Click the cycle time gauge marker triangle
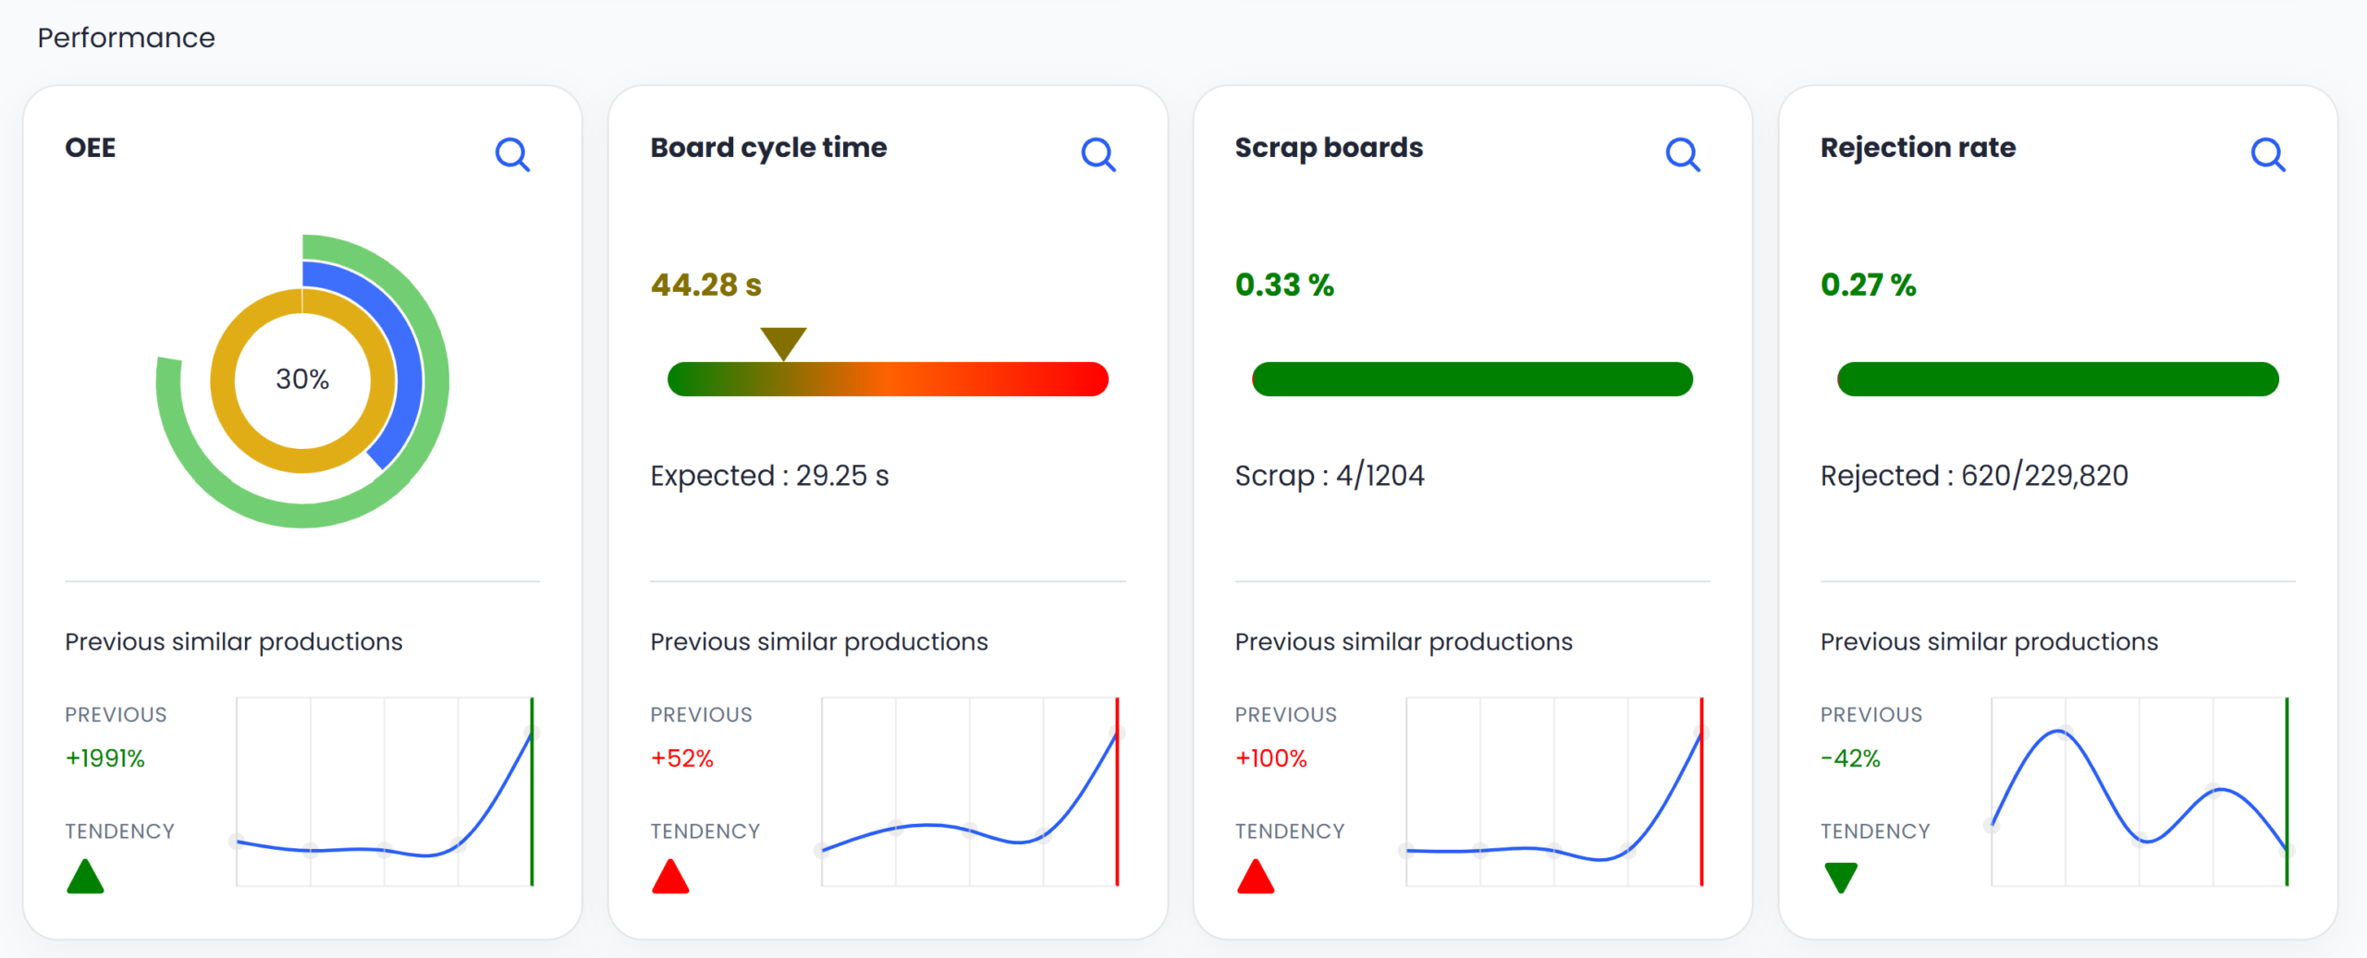Viewport: 2367px width, 958px height. point(783,342)
